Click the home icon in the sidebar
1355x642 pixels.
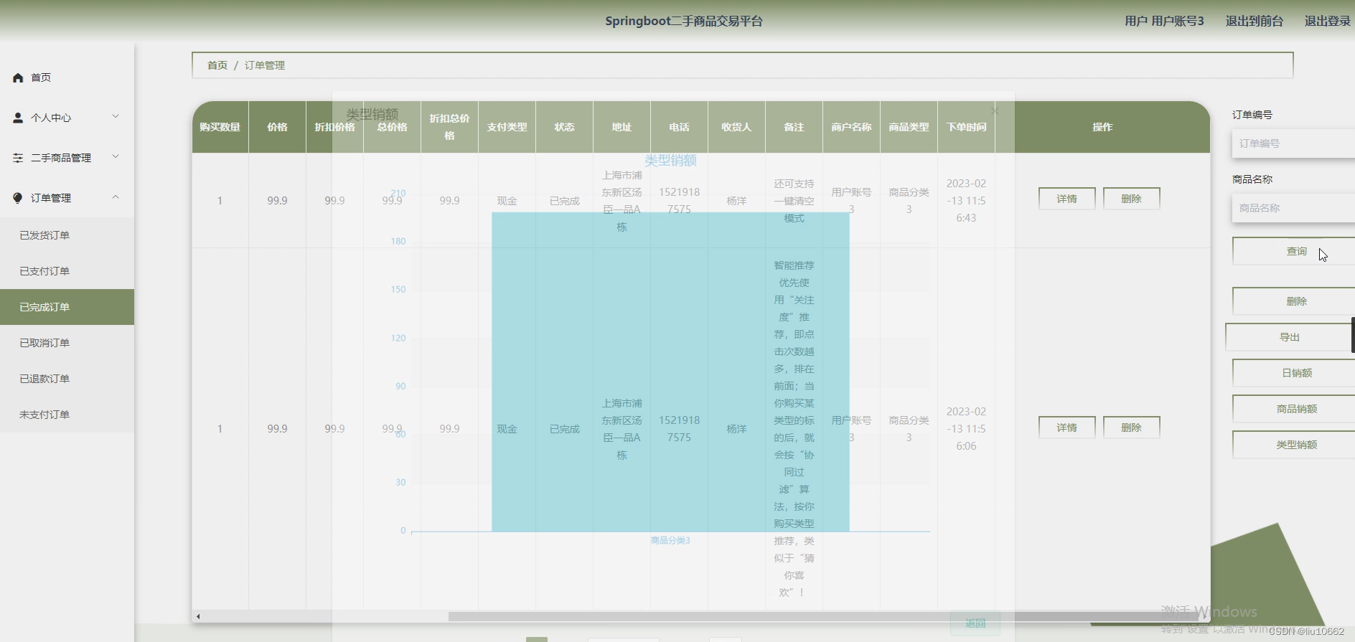pos(18,77)
